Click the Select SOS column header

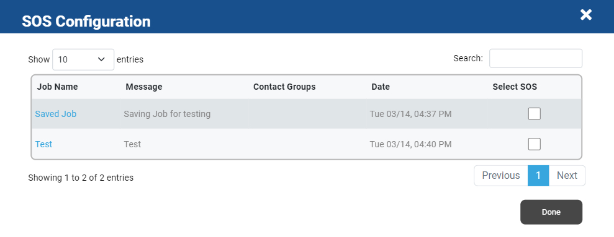pyautogui.click(x=515, y=87)
